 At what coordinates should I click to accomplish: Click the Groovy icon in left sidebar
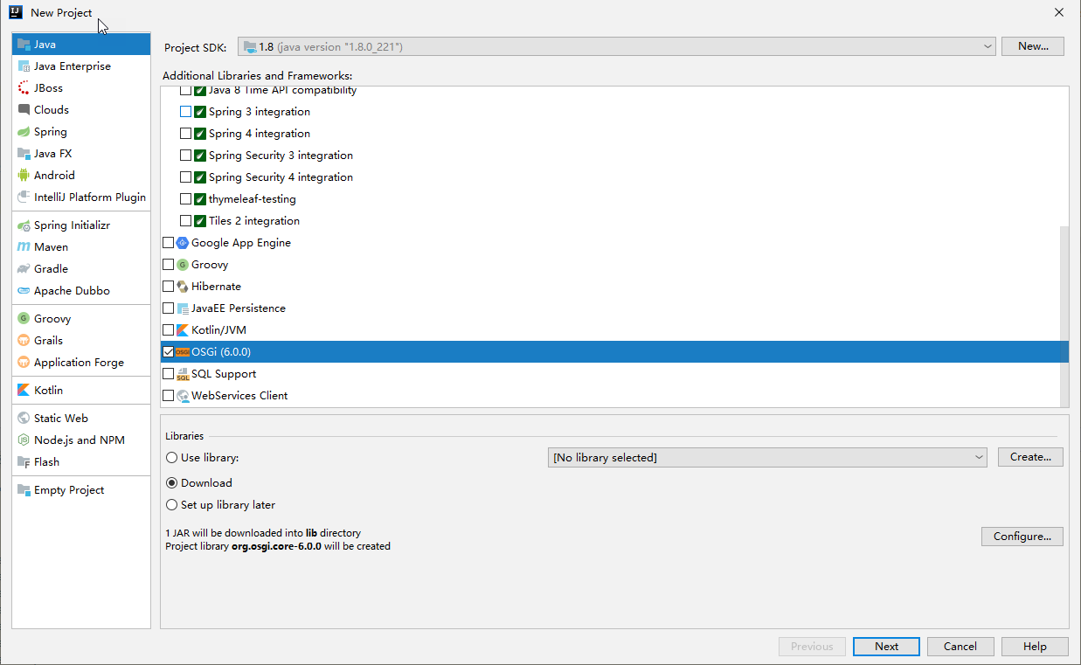click(x=24, y=319)
